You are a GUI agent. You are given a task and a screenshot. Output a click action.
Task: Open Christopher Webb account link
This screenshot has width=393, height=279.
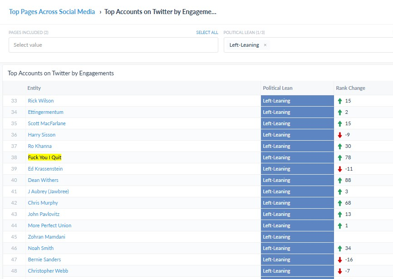coord(48,271)
